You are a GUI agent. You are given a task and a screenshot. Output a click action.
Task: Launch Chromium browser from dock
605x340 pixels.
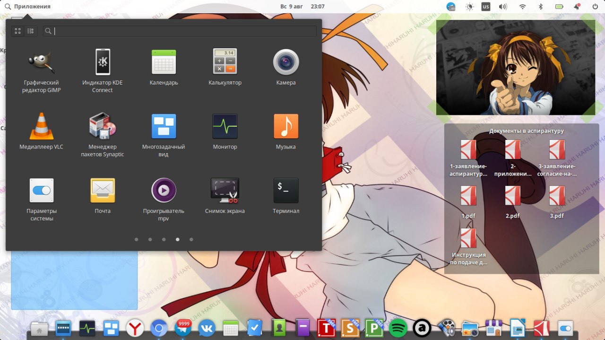coord(159,328)
